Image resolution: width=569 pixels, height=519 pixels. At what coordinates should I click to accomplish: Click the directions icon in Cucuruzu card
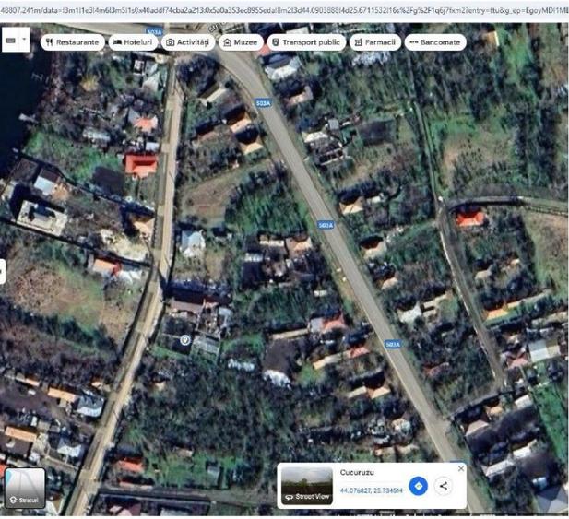pos(418,486)
